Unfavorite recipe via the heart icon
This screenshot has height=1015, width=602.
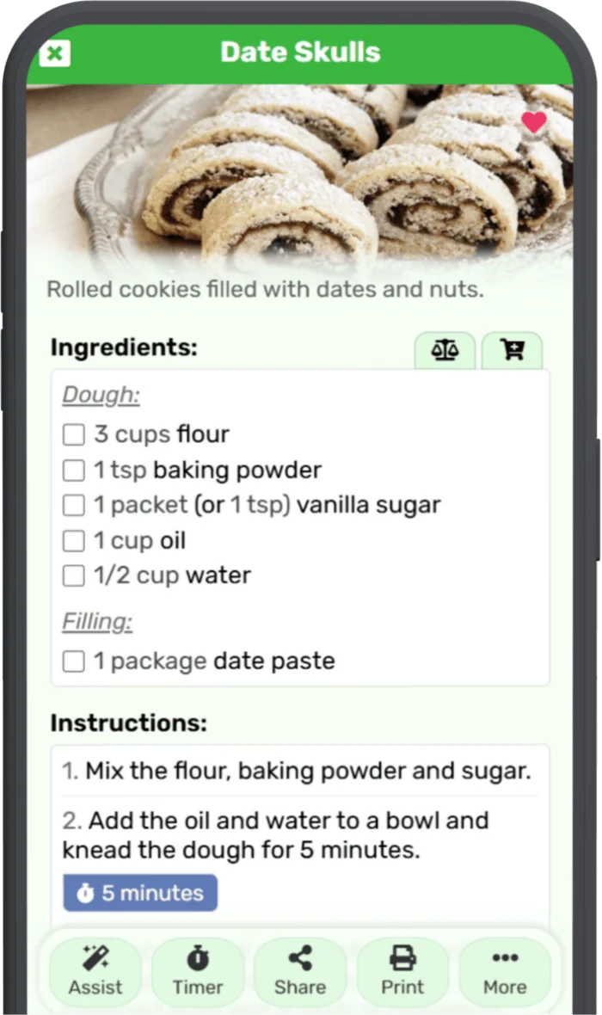533,123
